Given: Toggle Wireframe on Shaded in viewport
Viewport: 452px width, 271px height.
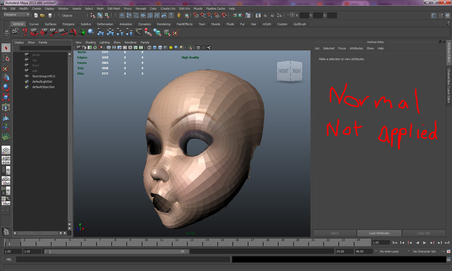Looking at the screenshot, I should pos(160,47).
